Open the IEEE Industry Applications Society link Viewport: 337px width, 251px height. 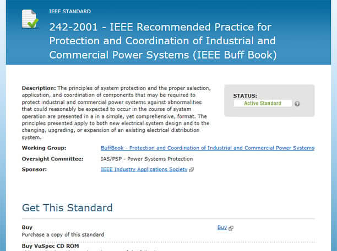[x=144, y=169]
